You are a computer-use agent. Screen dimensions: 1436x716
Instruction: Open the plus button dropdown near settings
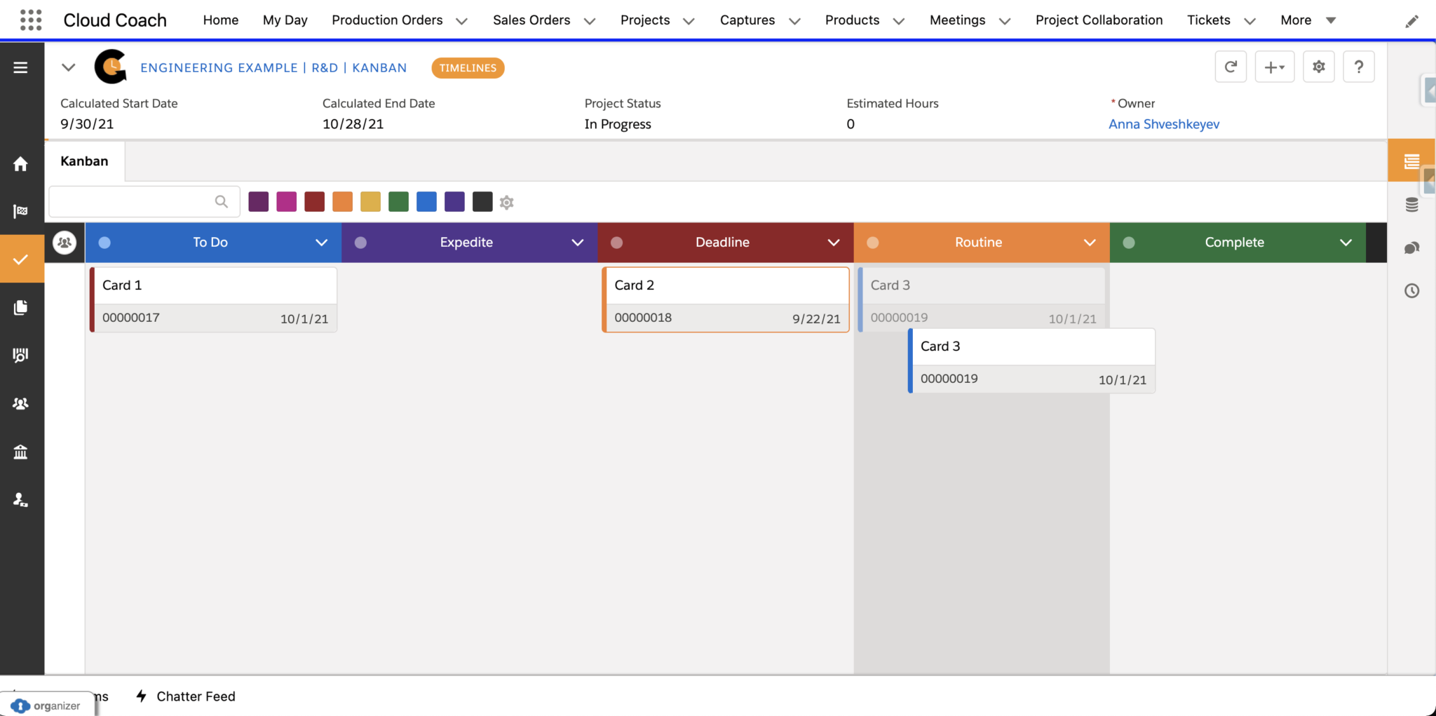pyautogui.click(x=1275, y=67)
